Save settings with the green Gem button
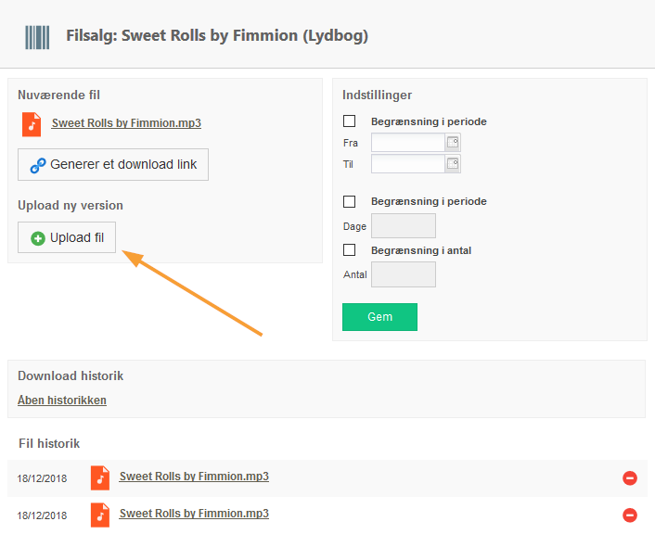This screenshot has width=655, height=547. click(x=379, y=317)
